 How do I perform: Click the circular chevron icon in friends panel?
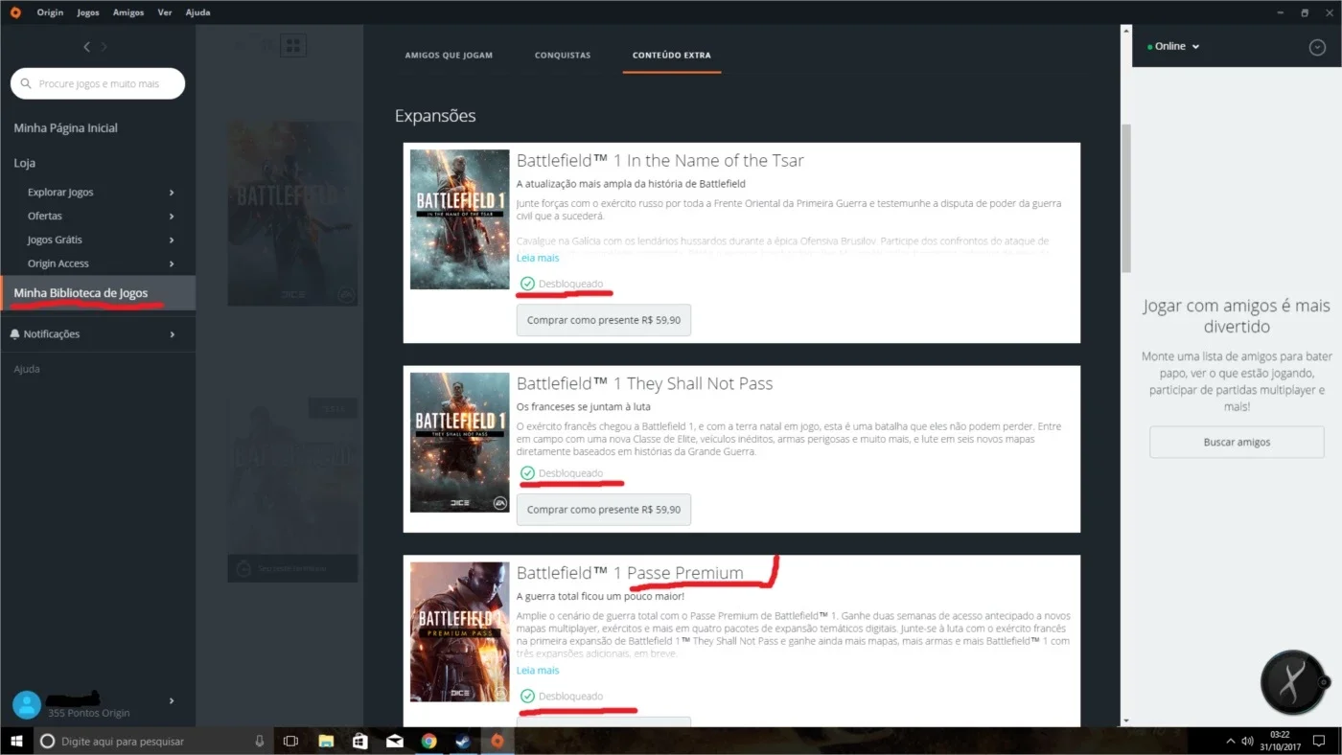point(1317,47)
